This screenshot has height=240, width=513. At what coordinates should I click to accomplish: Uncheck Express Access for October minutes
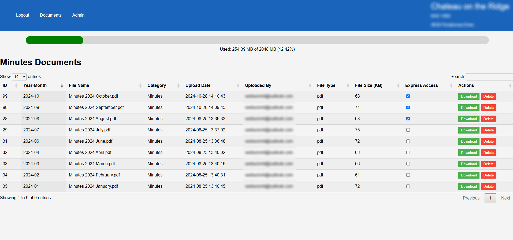[408, 96]
